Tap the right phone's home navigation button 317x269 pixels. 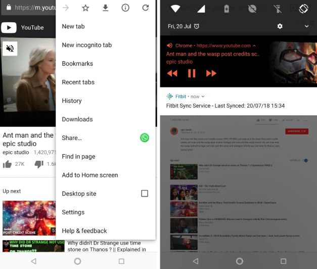[x=239, y=261]
